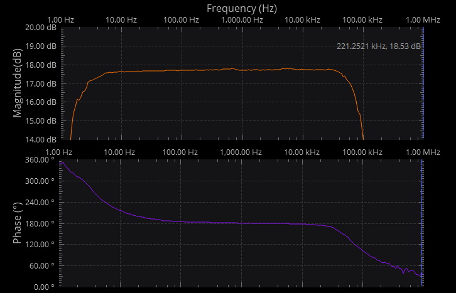The width and height of the screenshot is (456, 293).
Task: Select the blue cursor line in magnitude plot
Action: pyautogui.click(x=423, y=83)
